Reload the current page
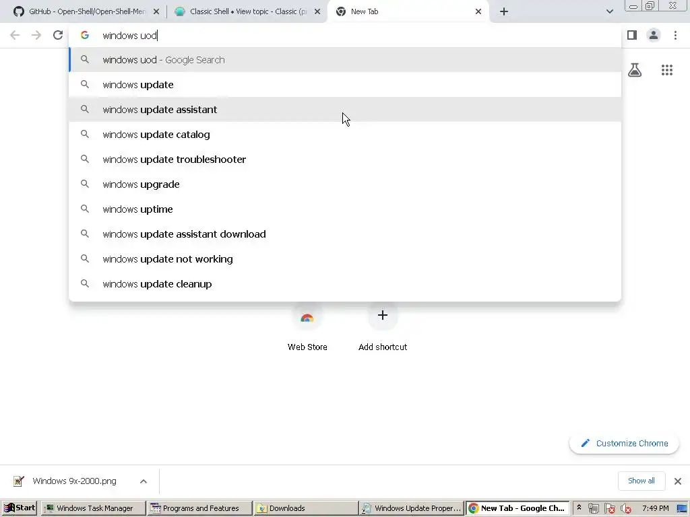The width and height of the screenshot is (690, 517). click(58, 35)
